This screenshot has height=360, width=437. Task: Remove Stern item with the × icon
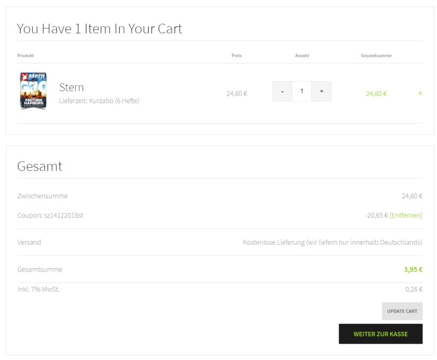(420, 93)
